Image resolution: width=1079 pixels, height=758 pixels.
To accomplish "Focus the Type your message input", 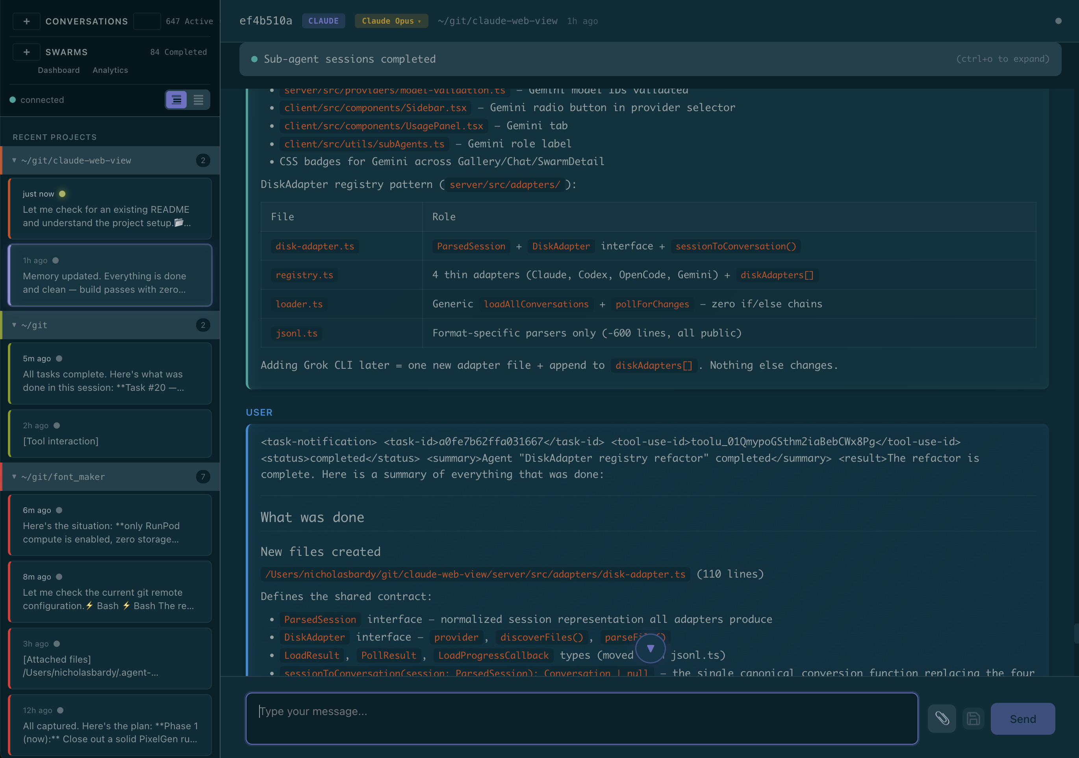I will pos(581,717).
